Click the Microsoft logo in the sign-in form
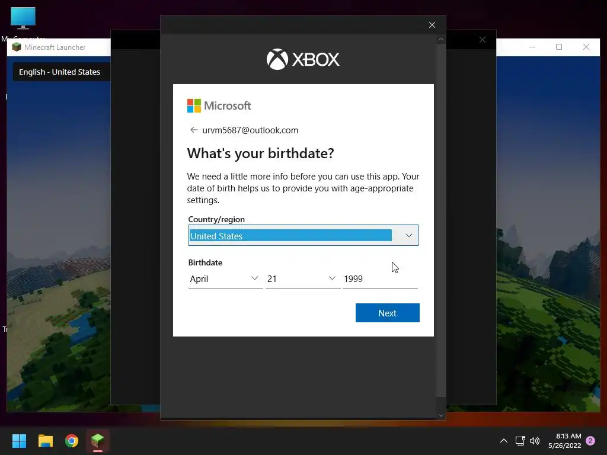This screenshot has width=607, height=455. tap(219, 105)
